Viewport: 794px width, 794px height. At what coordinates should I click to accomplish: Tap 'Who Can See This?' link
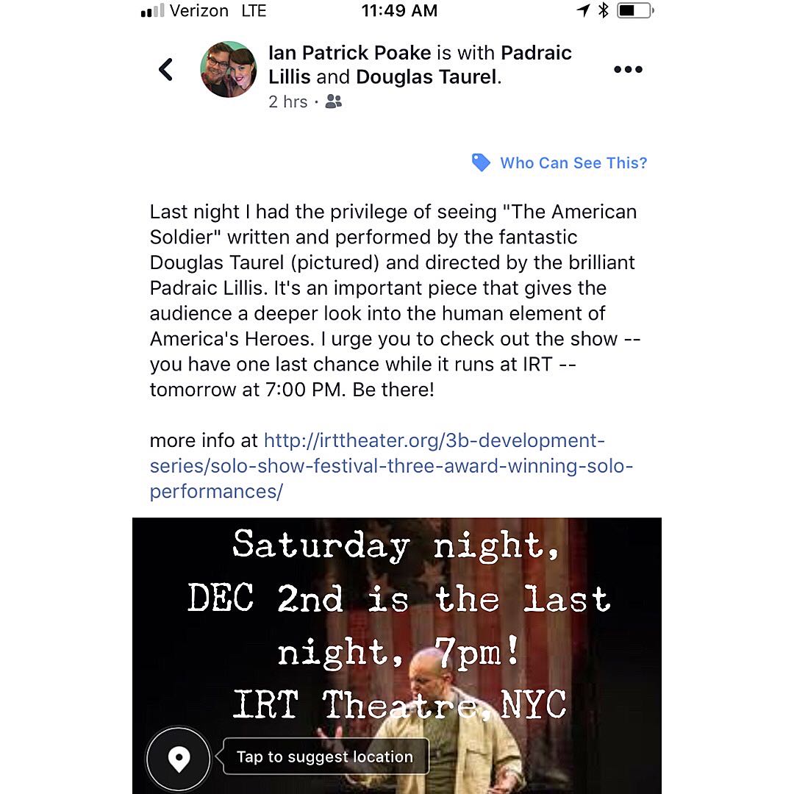click(x=573, y=162)
